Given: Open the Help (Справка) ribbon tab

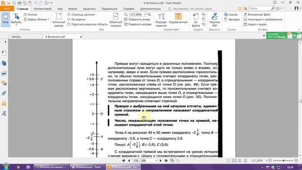Looking at the screenshot, I should pos(128,8).
